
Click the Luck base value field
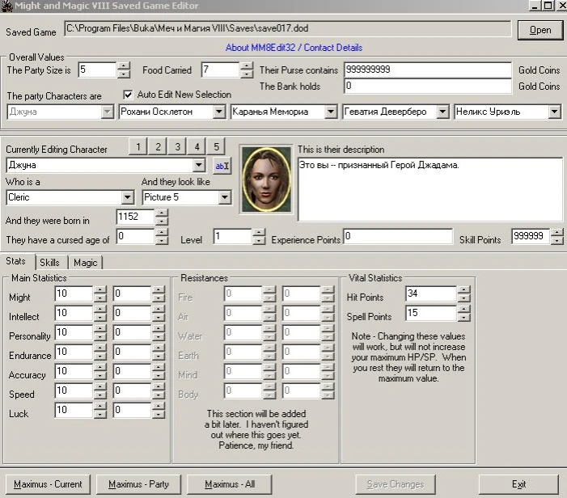click(74, 410)
